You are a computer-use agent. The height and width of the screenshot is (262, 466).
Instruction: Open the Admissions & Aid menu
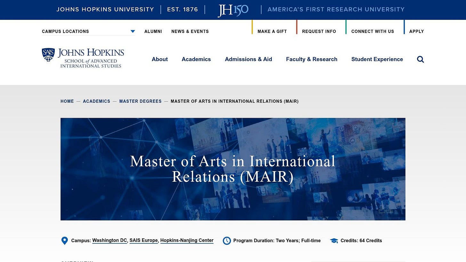coord(248,59)
